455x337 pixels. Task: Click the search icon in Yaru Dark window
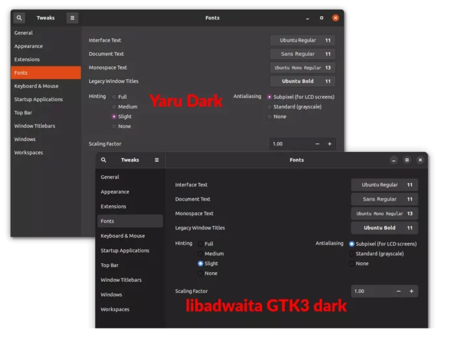pos(19,18)
